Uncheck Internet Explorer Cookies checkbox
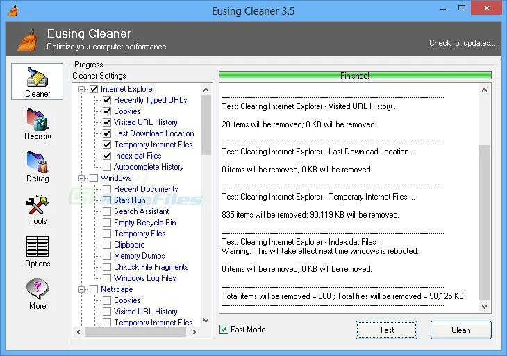The height and width of the screenshot is (356, 507). click(x=107, y=111)
